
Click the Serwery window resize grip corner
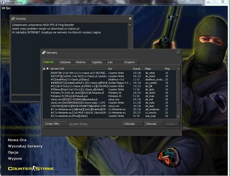[180, 135]
